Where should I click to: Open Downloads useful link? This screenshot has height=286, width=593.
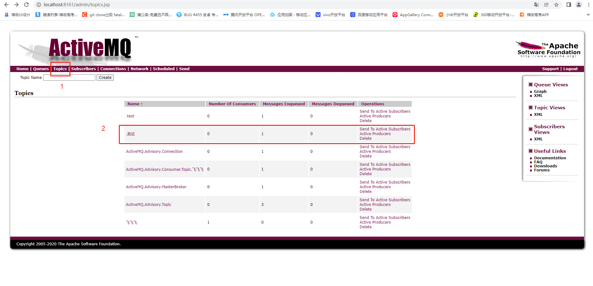click(x=546, y=166)
